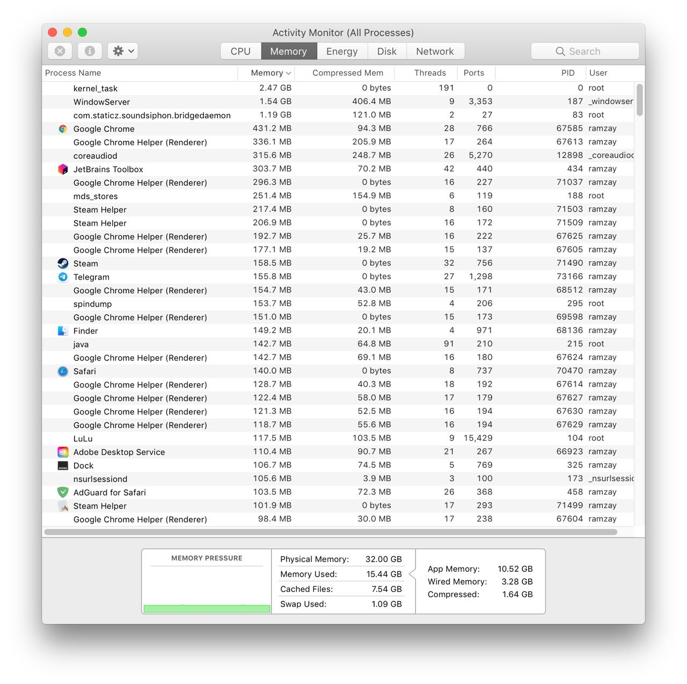Click the Memory Used 15.44 GB value

tap(384, 574)
